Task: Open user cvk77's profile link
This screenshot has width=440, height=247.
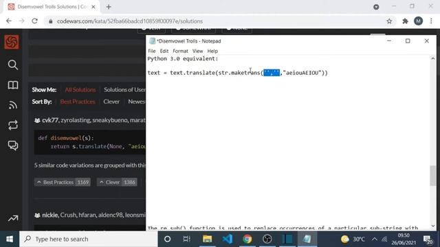Action: tap(50, 120)
